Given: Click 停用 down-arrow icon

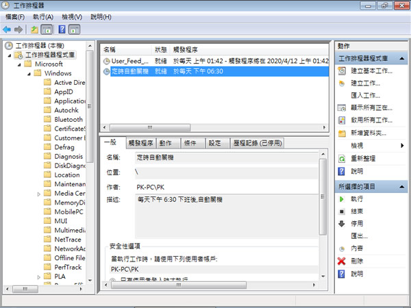Looking at the screenshot, I should [x=342, y=224].
